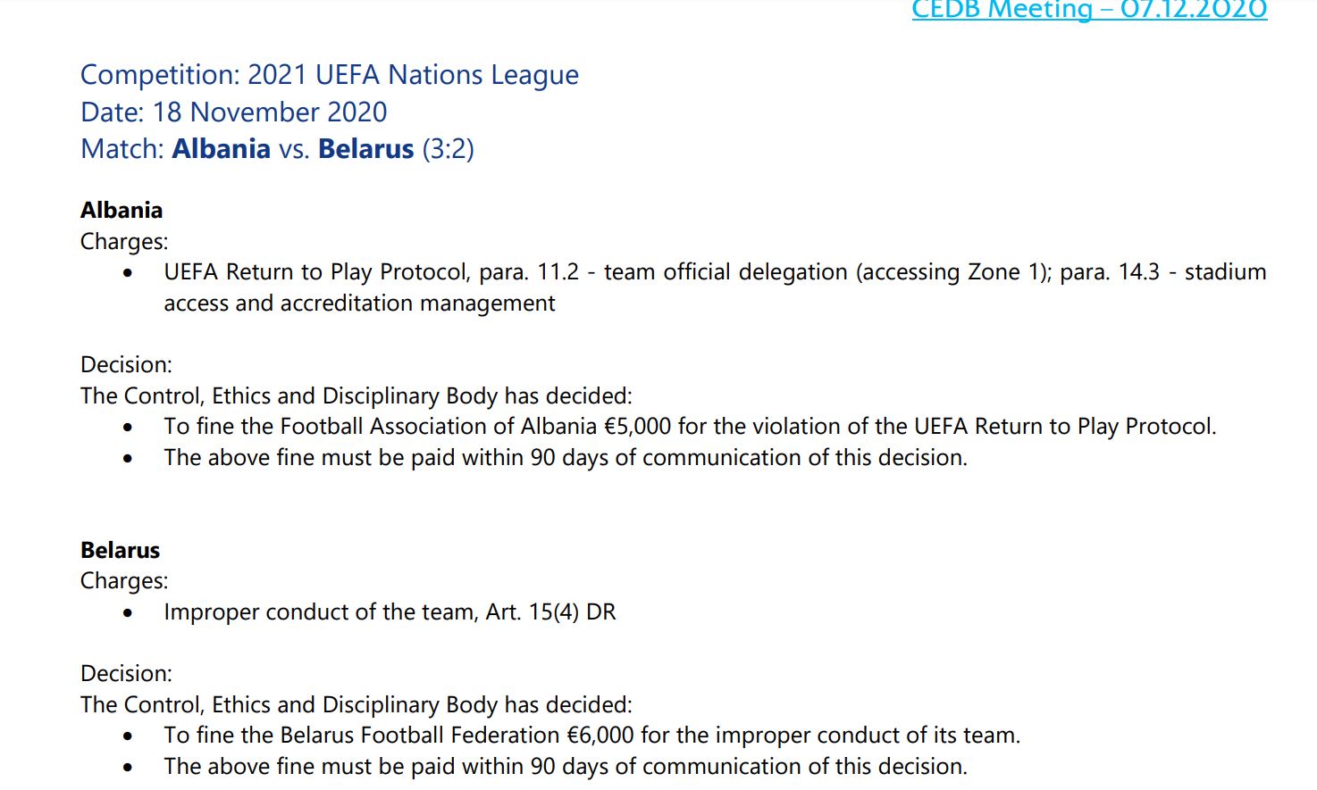Screen dimensions: 1317x790
Task: Click bold Belarus in the Match line
Action: click(365, 149)
